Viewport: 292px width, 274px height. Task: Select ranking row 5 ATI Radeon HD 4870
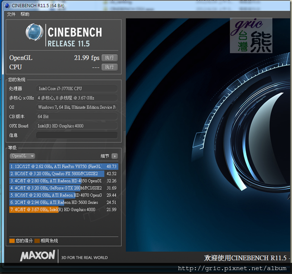point(64,195)
